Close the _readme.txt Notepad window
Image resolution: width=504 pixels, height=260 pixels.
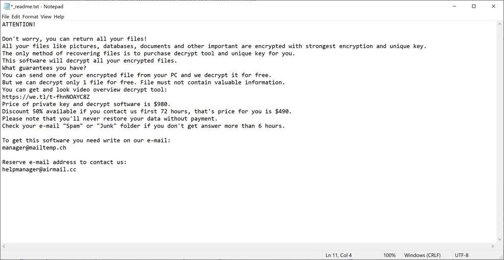(493, 7)
